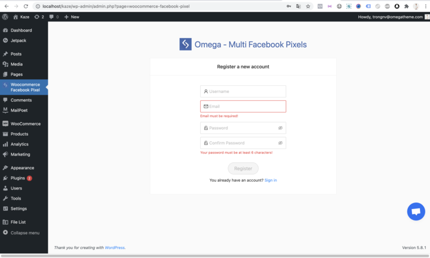Toggle Confirm Password visibility eye
Screen dimensions: 430x258
(280, 143)
